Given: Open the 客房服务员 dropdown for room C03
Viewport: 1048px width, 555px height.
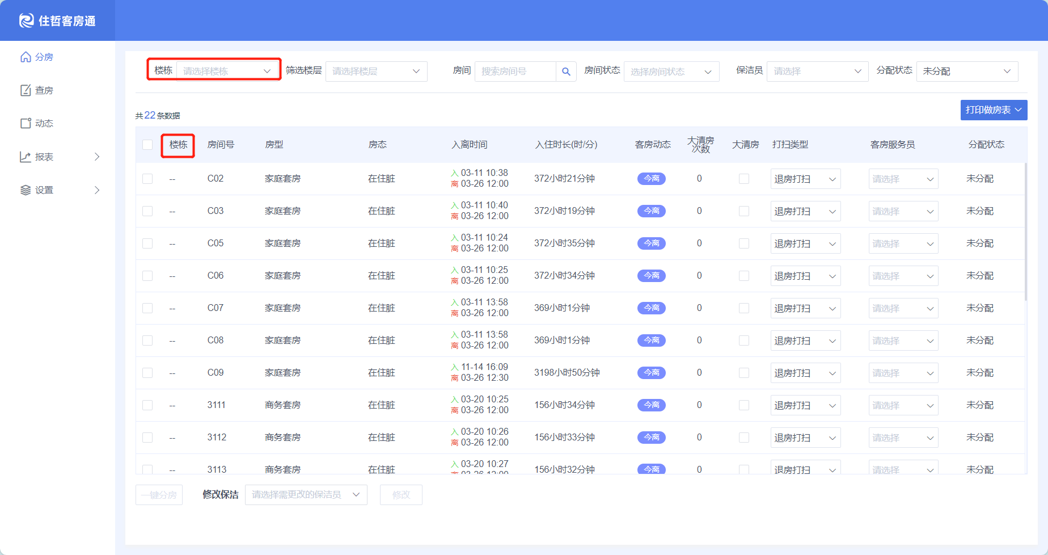Looking at the screenshot, I should click(x=903, y=211).
